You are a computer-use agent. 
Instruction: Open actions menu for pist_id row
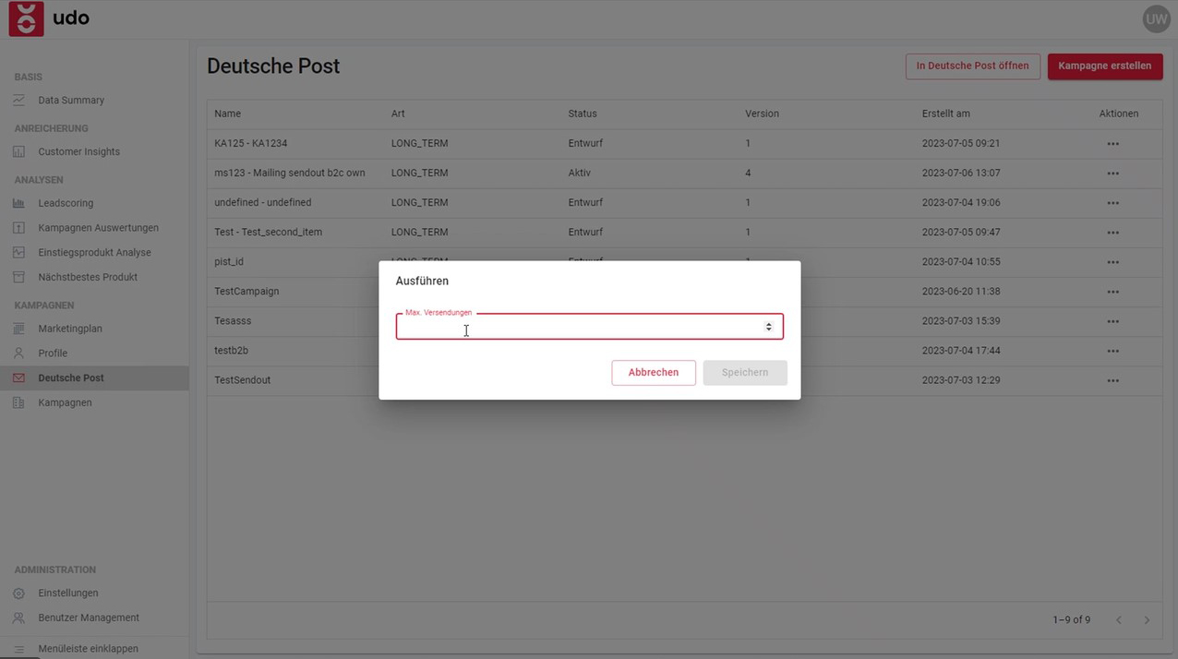(x=1112, y=262)
